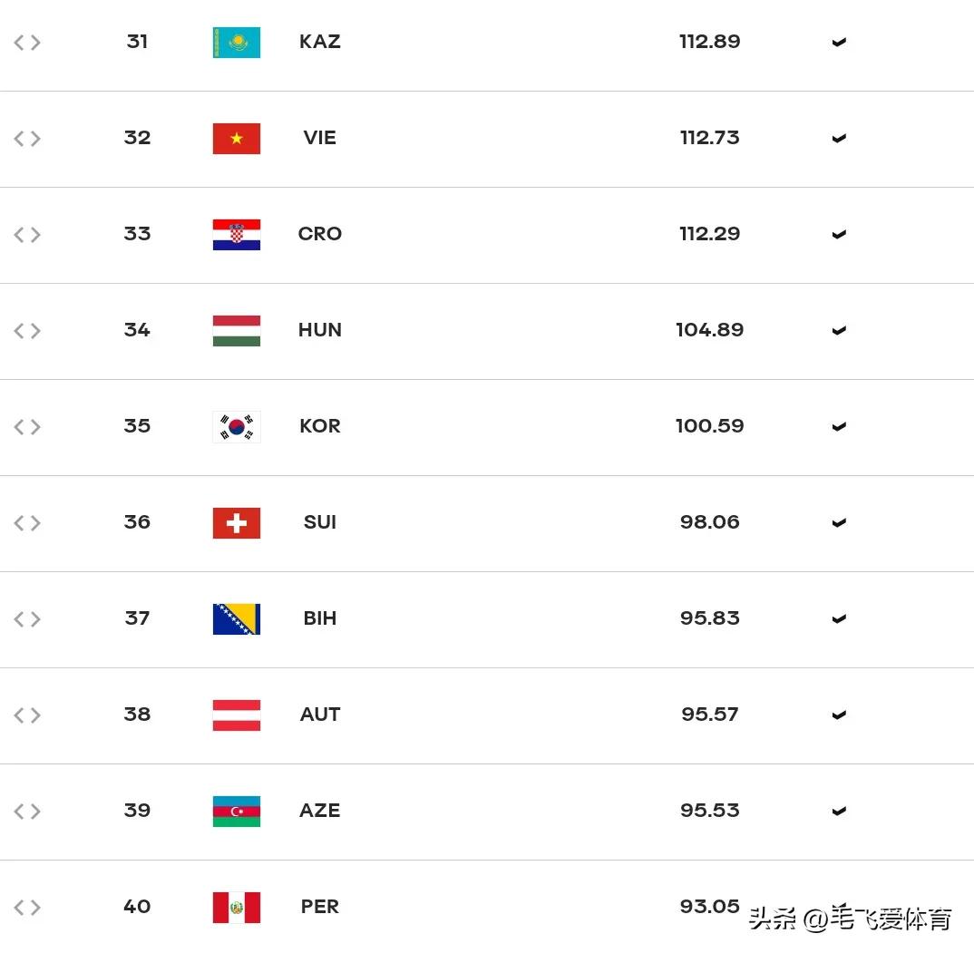Viewport: 974px width, 953px height.
Task: Click the Switzerland flag icon
Action: [x=236, y=523]
